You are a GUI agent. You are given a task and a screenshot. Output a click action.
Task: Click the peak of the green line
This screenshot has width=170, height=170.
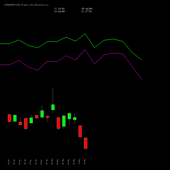85,34
